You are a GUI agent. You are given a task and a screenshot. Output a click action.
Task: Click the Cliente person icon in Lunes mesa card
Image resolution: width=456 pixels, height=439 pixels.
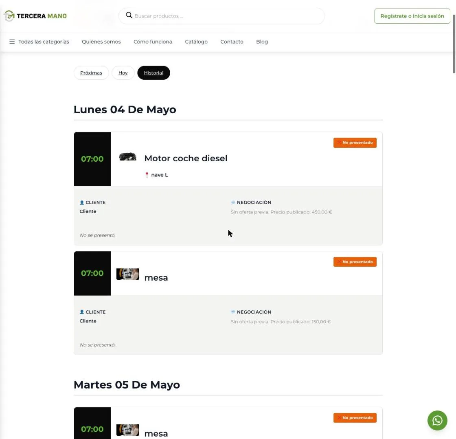(x=82, y=312)
